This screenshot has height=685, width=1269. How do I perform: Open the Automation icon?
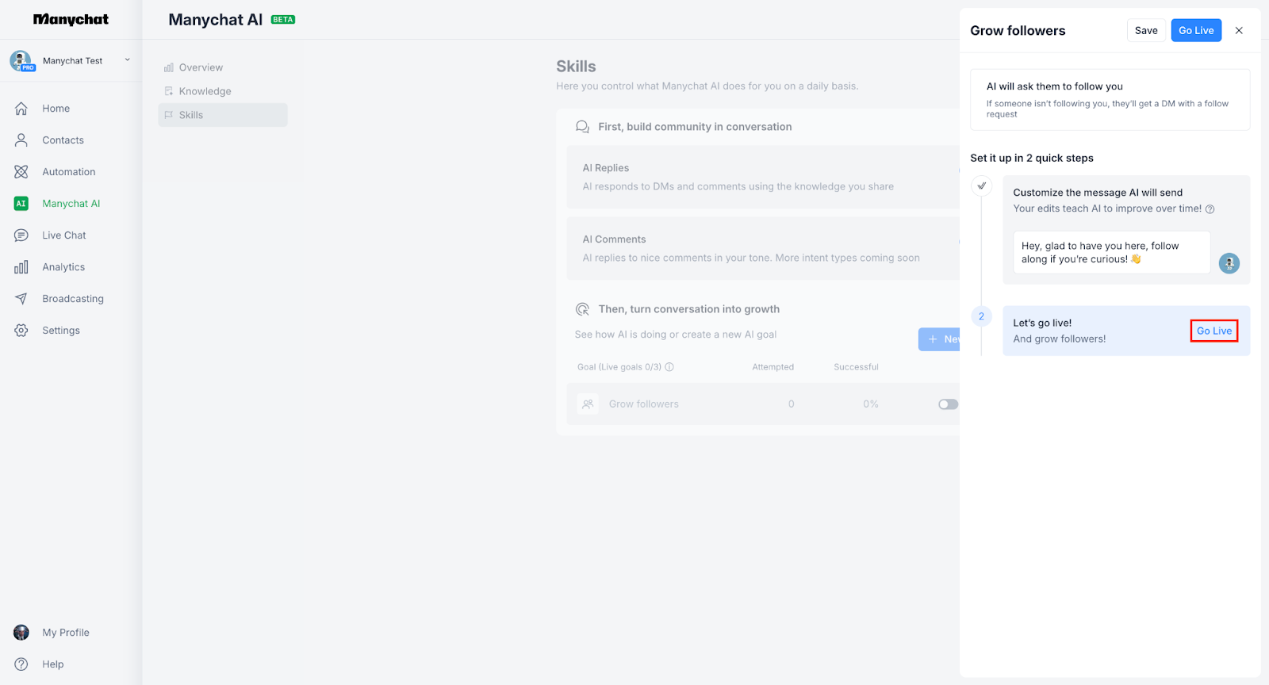coord(21,172)
